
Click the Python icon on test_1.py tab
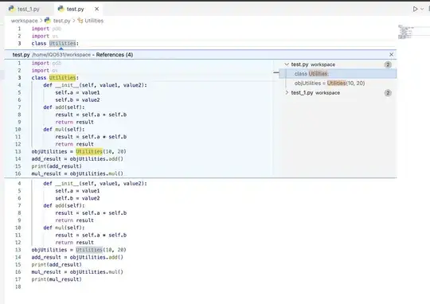[x=11, y=9]
